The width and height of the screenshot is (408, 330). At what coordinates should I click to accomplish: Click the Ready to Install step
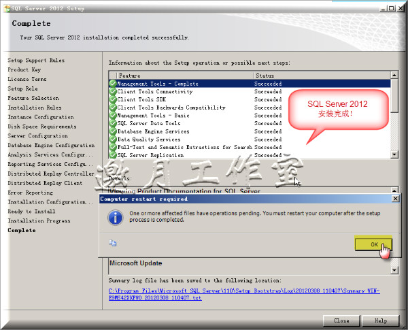31,211
